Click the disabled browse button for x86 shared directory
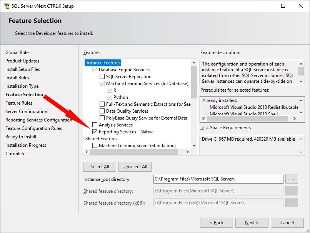The height and width of the screenshot is (233, 310). (292, 203)
